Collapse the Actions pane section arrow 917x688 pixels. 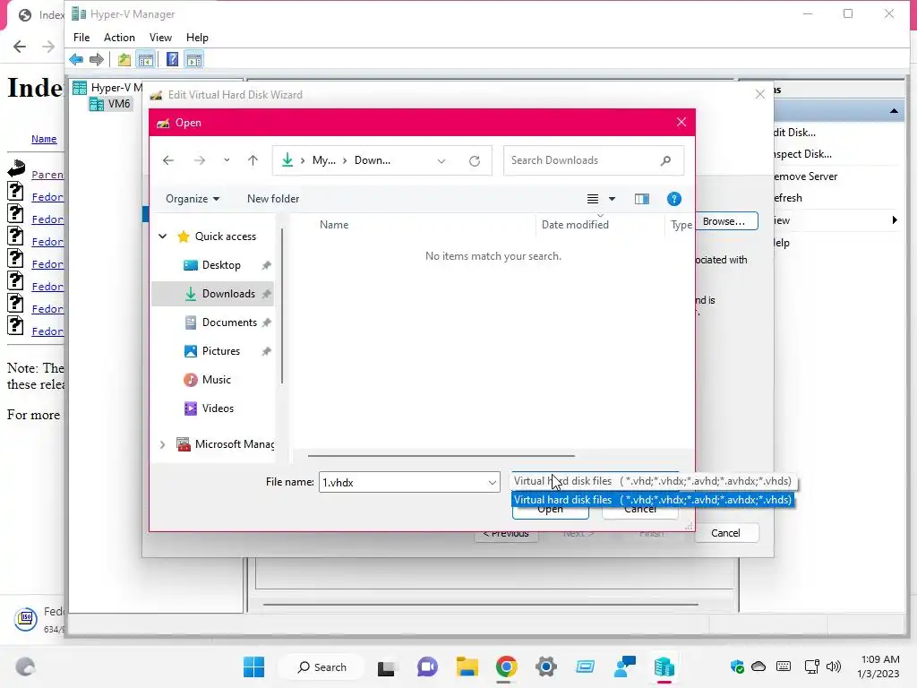point(894,110)
